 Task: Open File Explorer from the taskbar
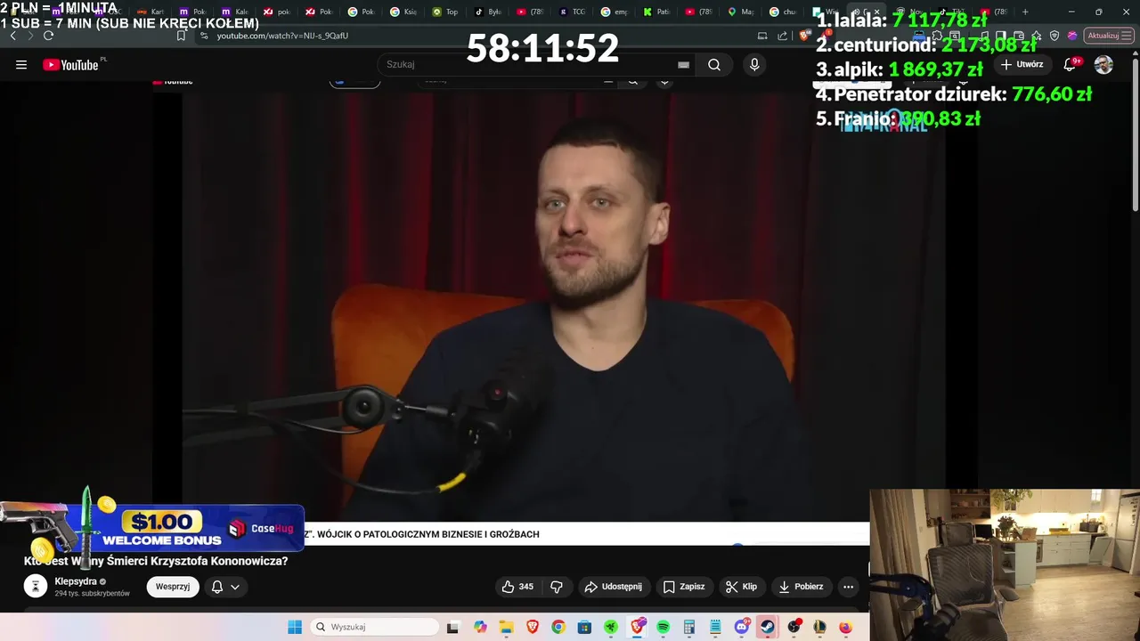(506, 627)
